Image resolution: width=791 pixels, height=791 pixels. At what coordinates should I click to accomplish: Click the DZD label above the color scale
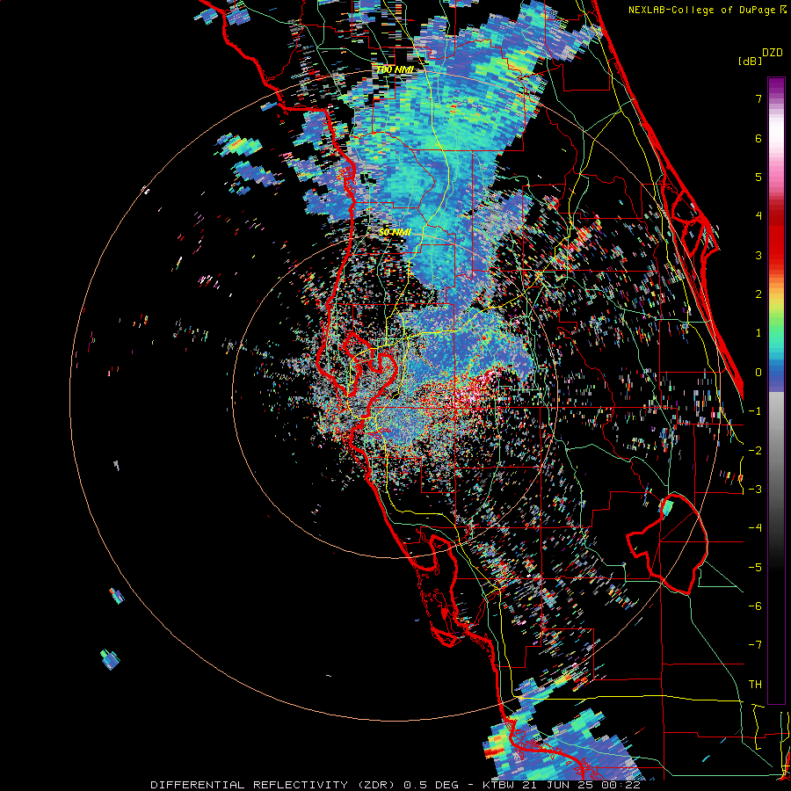[x=773, y=53]
